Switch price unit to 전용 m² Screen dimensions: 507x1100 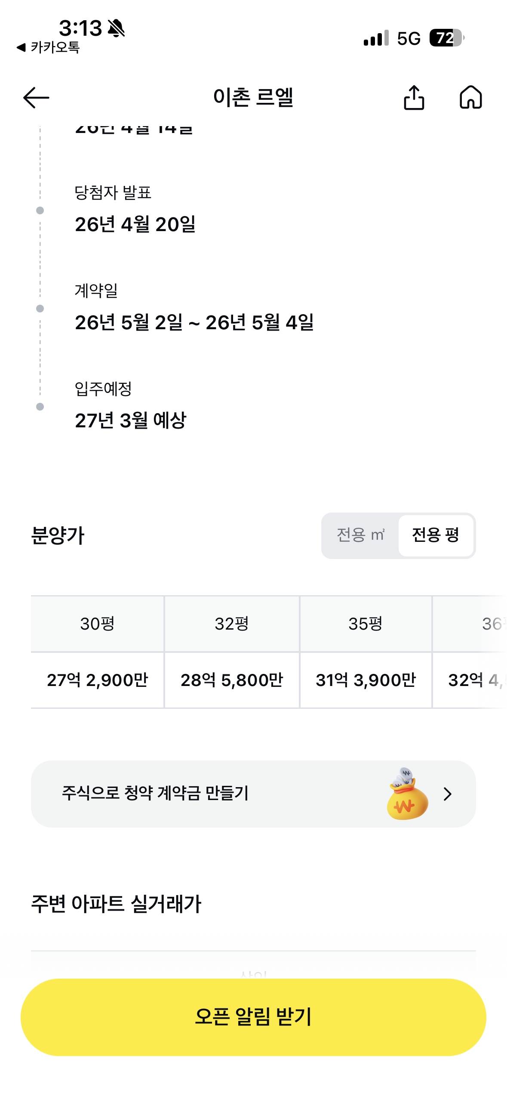(x=360, y=535)
